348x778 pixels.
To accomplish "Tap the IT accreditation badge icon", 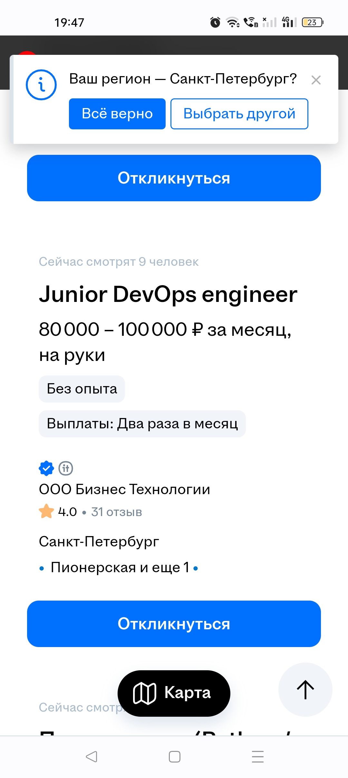I will click(66, 468).
